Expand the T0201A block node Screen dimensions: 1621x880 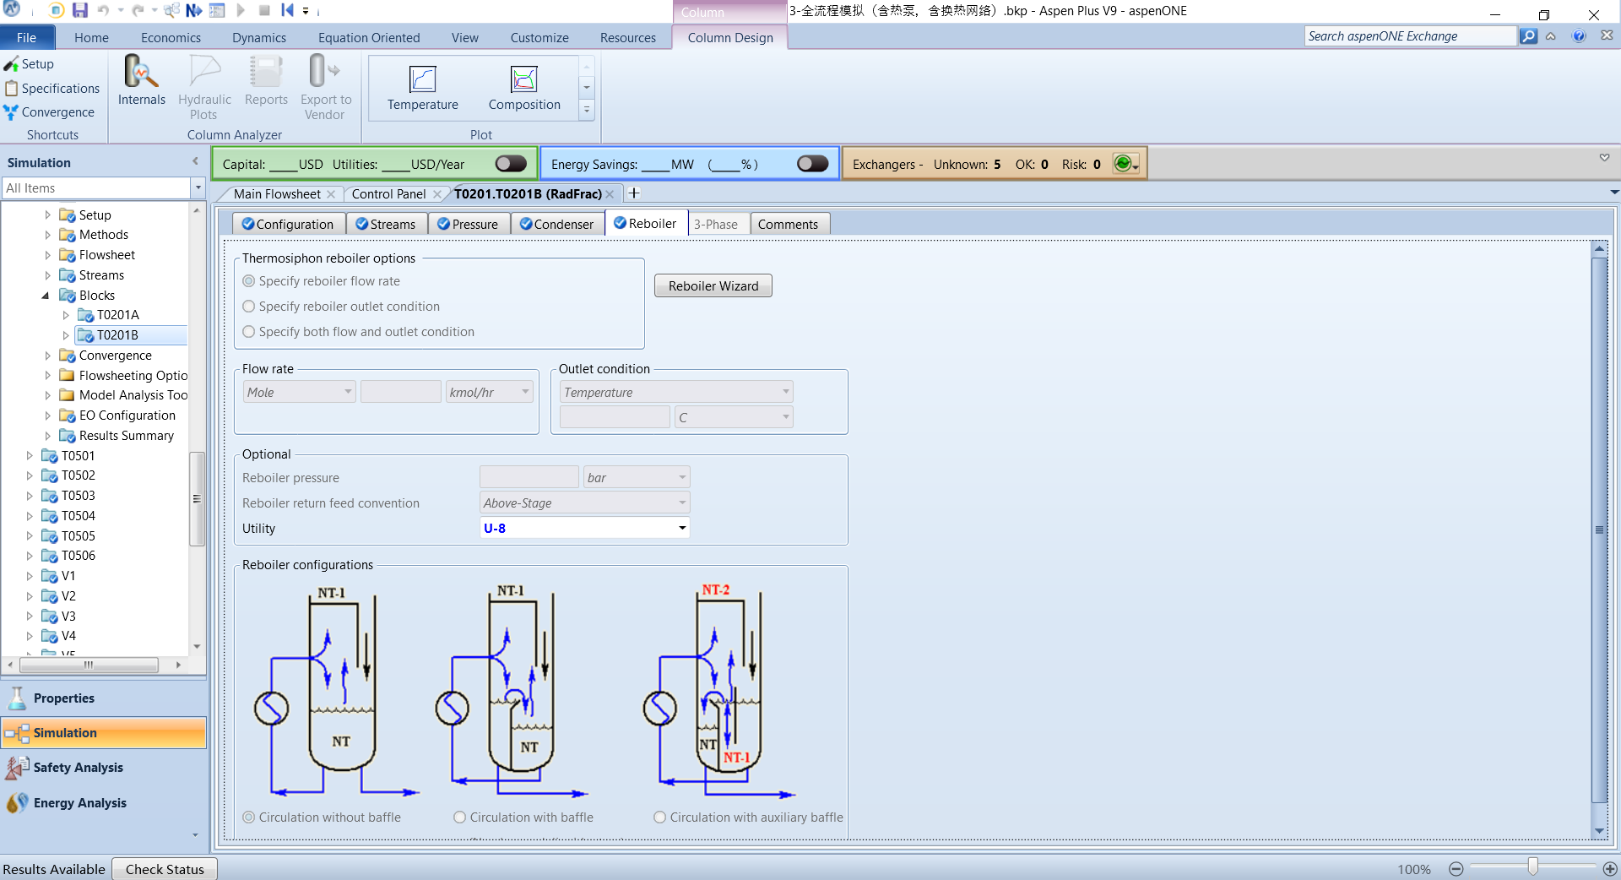click(66, 315)
